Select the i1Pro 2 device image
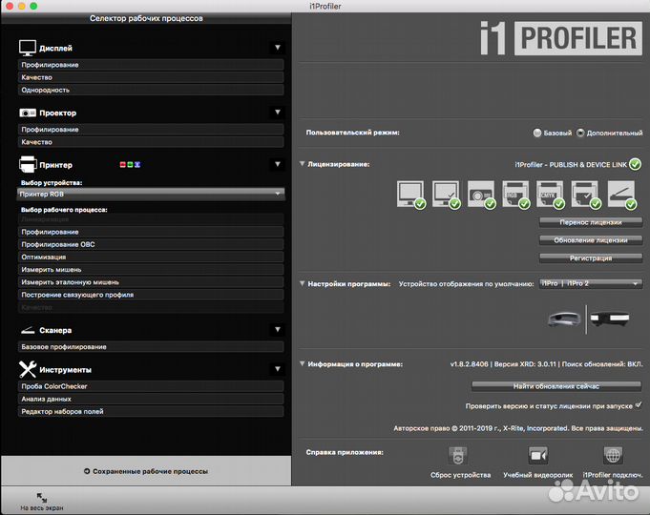 point(610,319)
